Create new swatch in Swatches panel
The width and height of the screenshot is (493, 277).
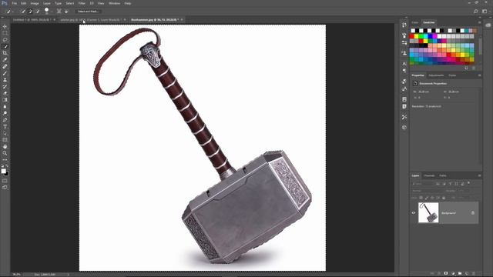[466, 68]
